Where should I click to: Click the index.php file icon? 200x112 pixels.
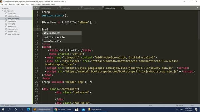(6, 24)
